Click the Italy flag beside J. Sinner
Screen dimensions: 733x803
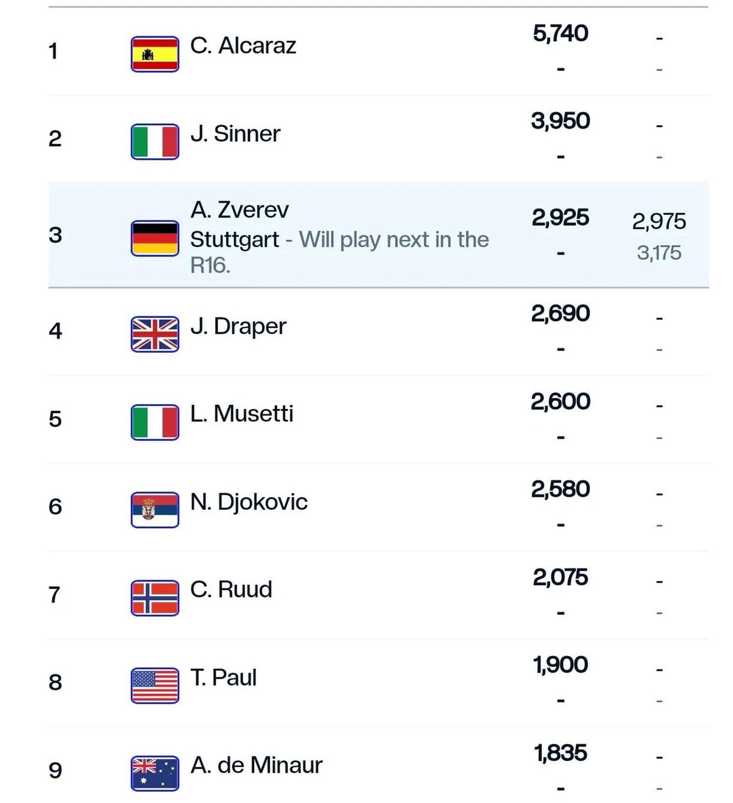155,142
